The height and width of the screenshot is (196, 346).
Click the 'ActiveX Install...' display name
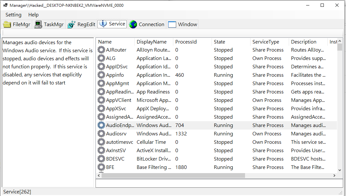[154, 151]
